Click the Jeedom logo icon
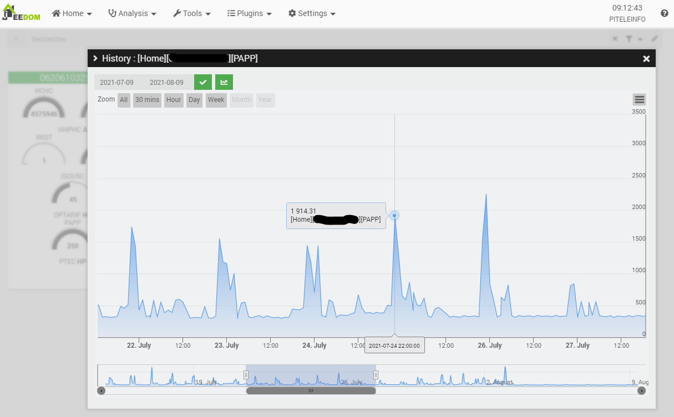The height and width of the screenshot is (417, 674). pos(21,13)
